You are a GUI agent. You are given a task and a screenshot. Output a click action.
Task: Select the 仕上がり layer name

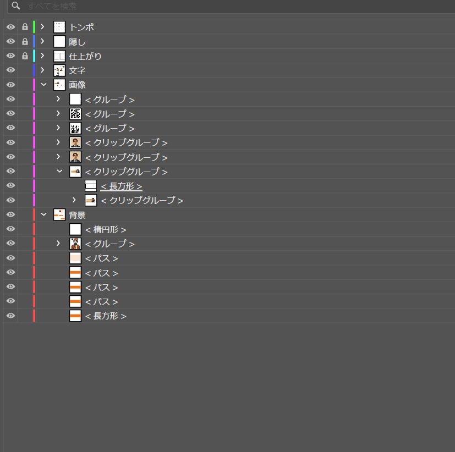pyautogui.click(x=85, y=56)
